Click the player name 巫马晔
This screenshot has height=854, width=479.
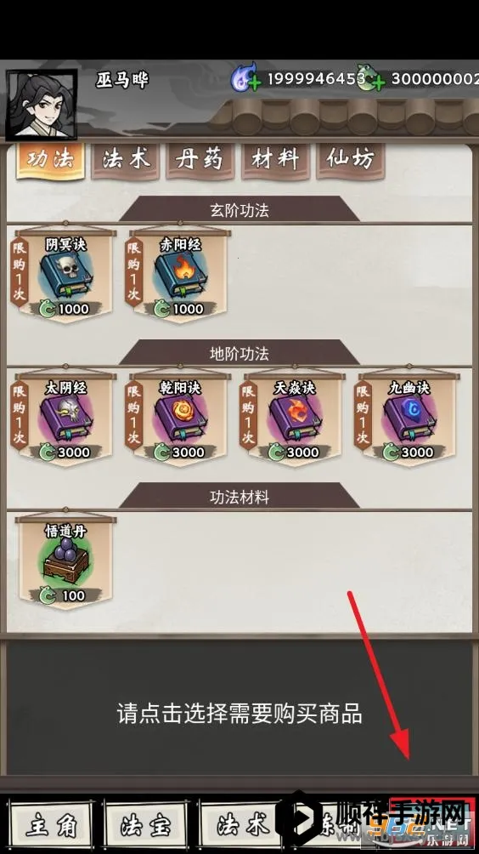[122, 80]
